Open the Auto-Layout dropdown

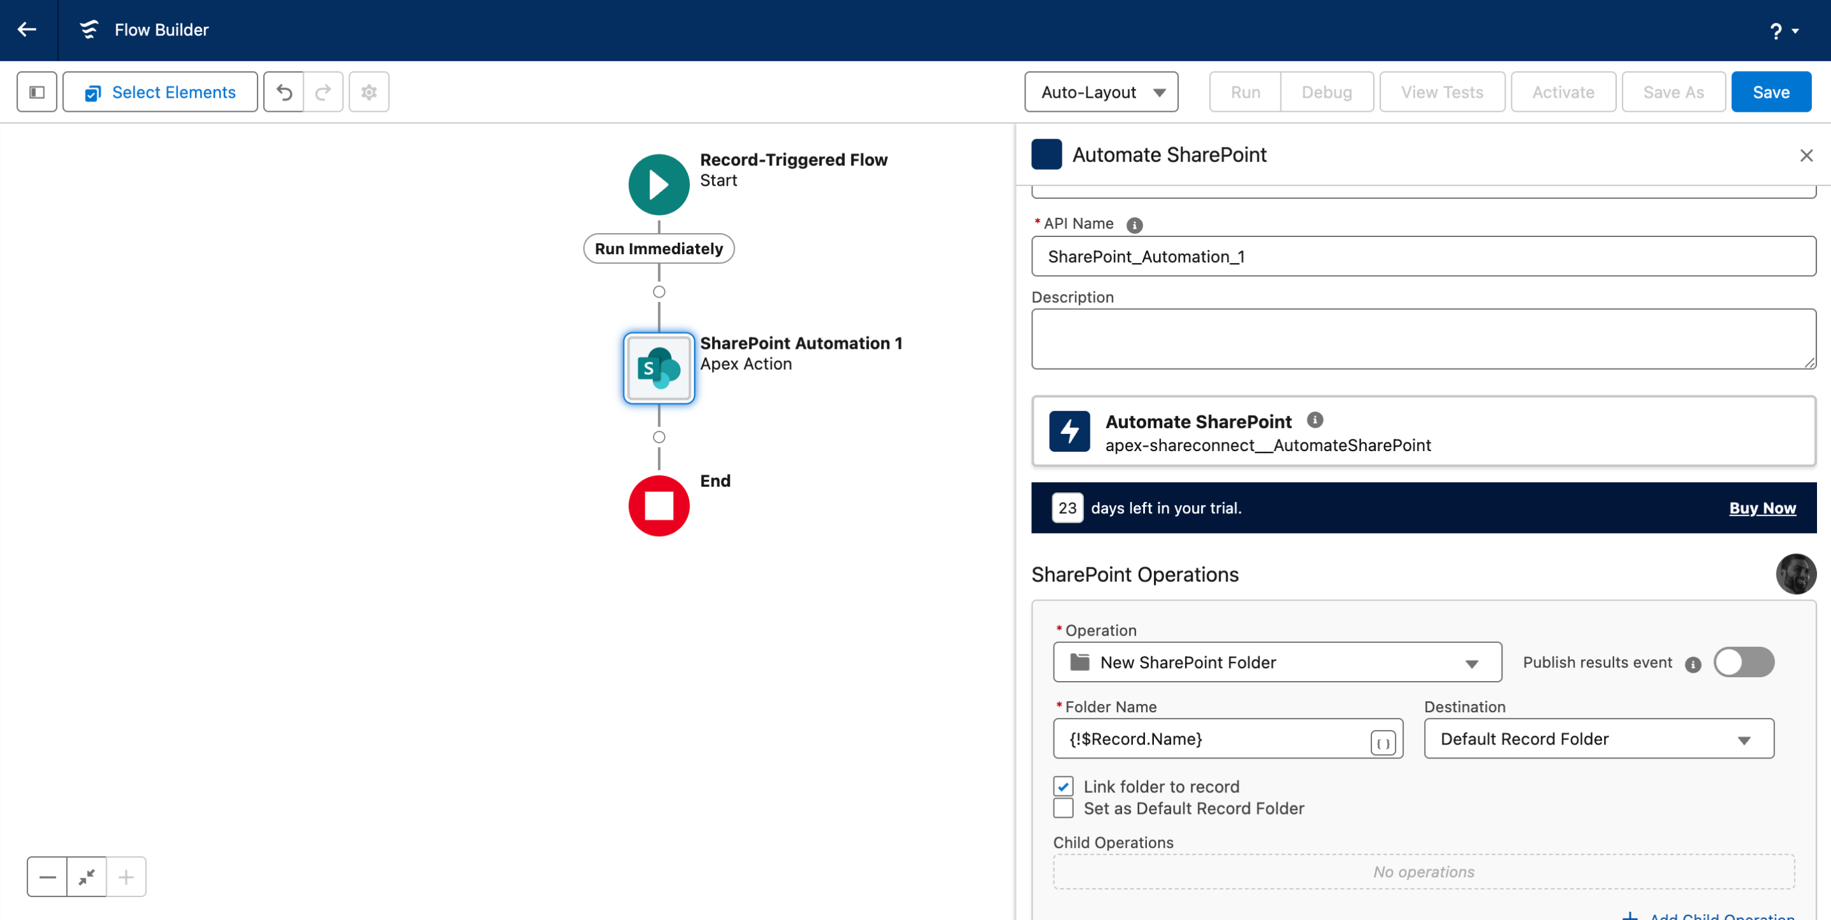pyautogui.click(x=1101, y=91)
